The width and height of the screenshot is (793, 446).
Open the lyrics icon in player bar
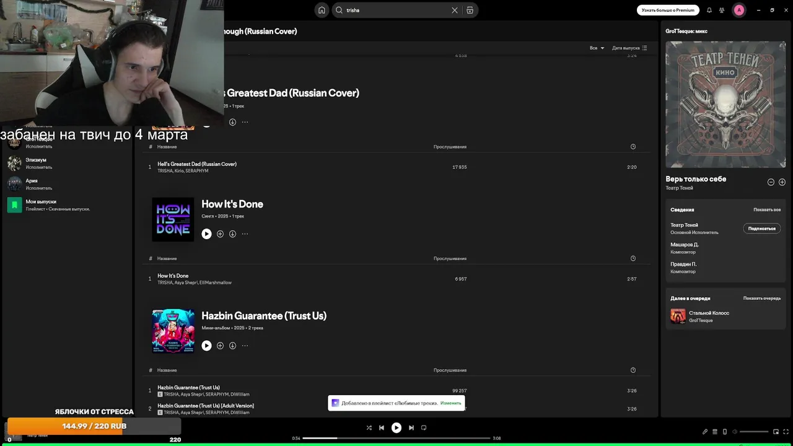tap(704, 432)
